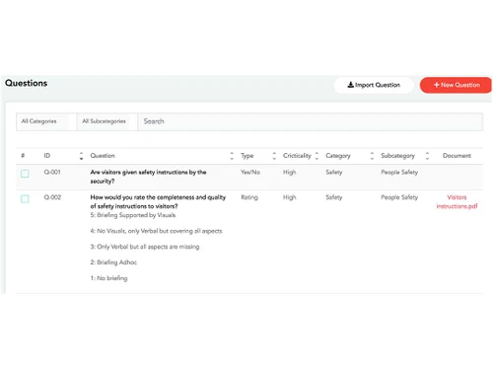
Task: Click People Safety subcategory in Q-002 row
Action: [x=399, y=197]
